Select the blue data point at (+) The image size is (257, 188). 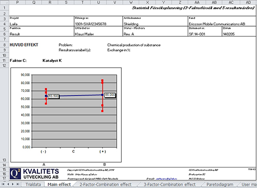pos(102,95)
